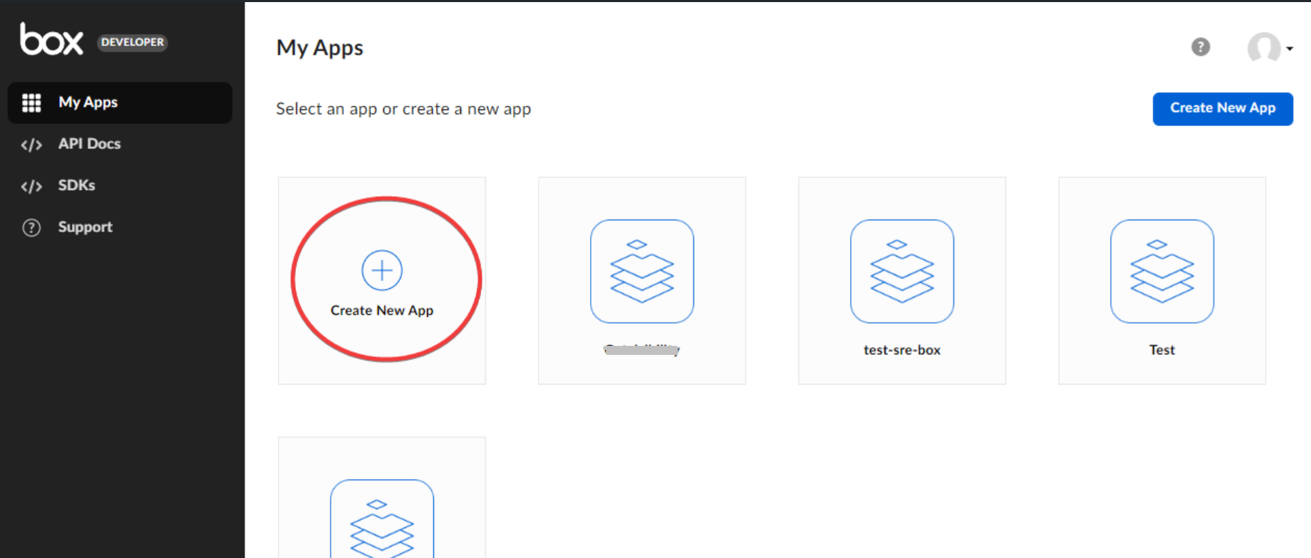
Task: Click the Support question mark icon in sidebar
Action: [31, 227]
